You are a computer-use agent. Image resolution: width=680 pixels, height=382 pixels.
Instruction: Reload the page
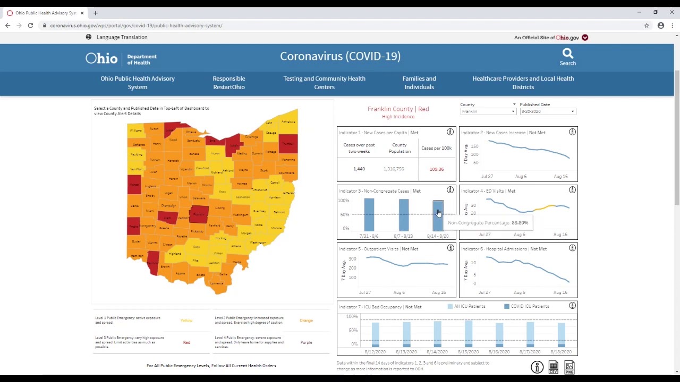click(30, 25)
